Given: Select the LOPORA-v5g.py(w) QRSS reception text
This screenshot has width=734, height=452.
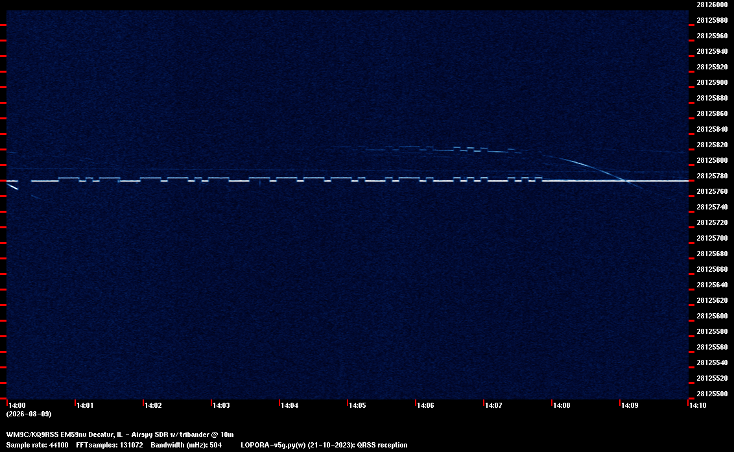Looking at the screenshot, I should (x=324, y=445).
